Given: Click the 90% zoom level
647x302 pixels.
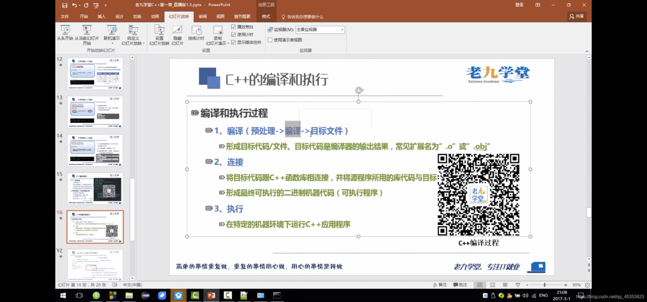Looking at the screenshot, I should pos(576,285).
